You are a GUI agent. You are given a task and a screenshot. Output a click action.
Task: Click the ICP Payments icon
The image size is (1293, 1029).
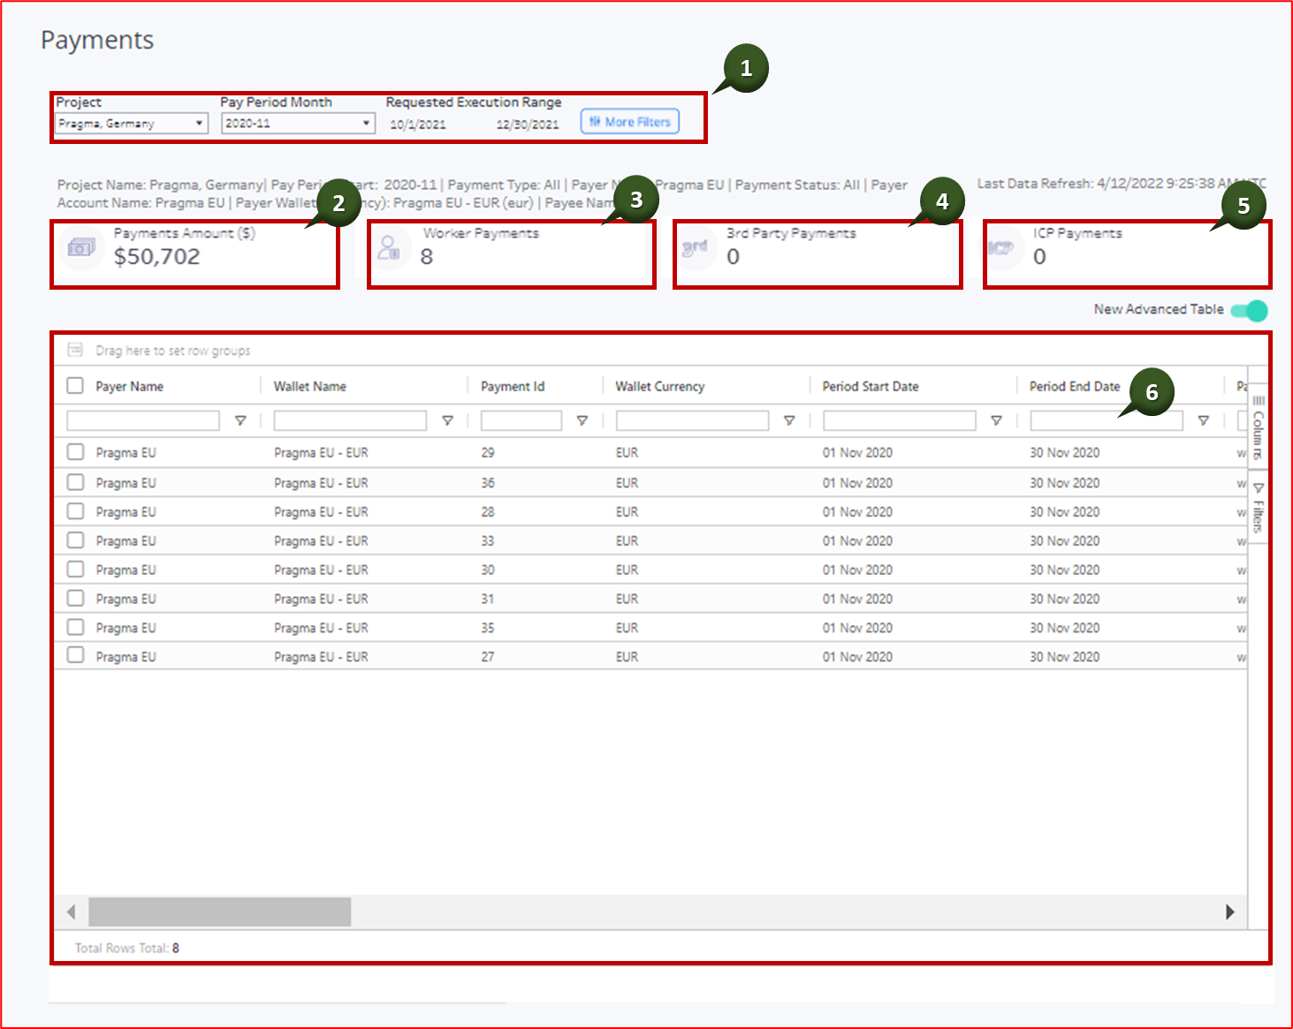click(1002, 247)
